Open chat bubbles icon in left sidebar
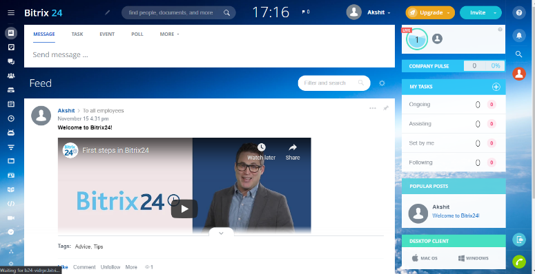535x274 pixels. (x=11, y=61)
